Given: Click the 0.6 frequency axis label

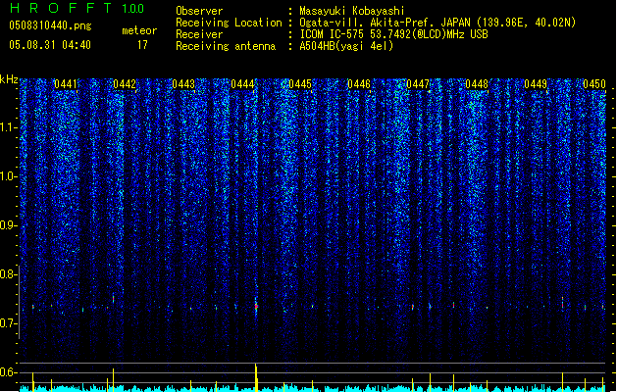Looking at the screenshot, I should click(9, 372).
